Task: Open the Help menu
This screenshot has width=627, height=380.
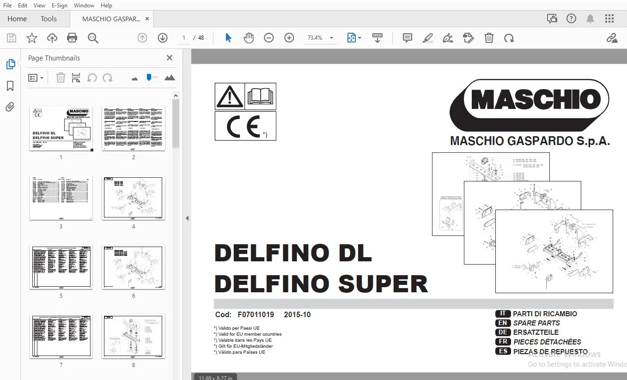Action: click(x=106, y=6)
